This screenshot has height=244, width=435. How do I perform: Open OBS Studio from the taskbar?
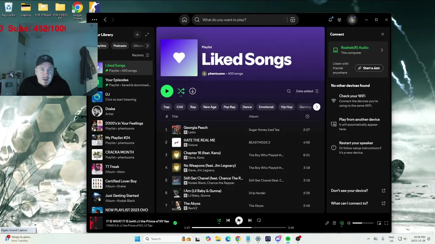coord(298,239)
